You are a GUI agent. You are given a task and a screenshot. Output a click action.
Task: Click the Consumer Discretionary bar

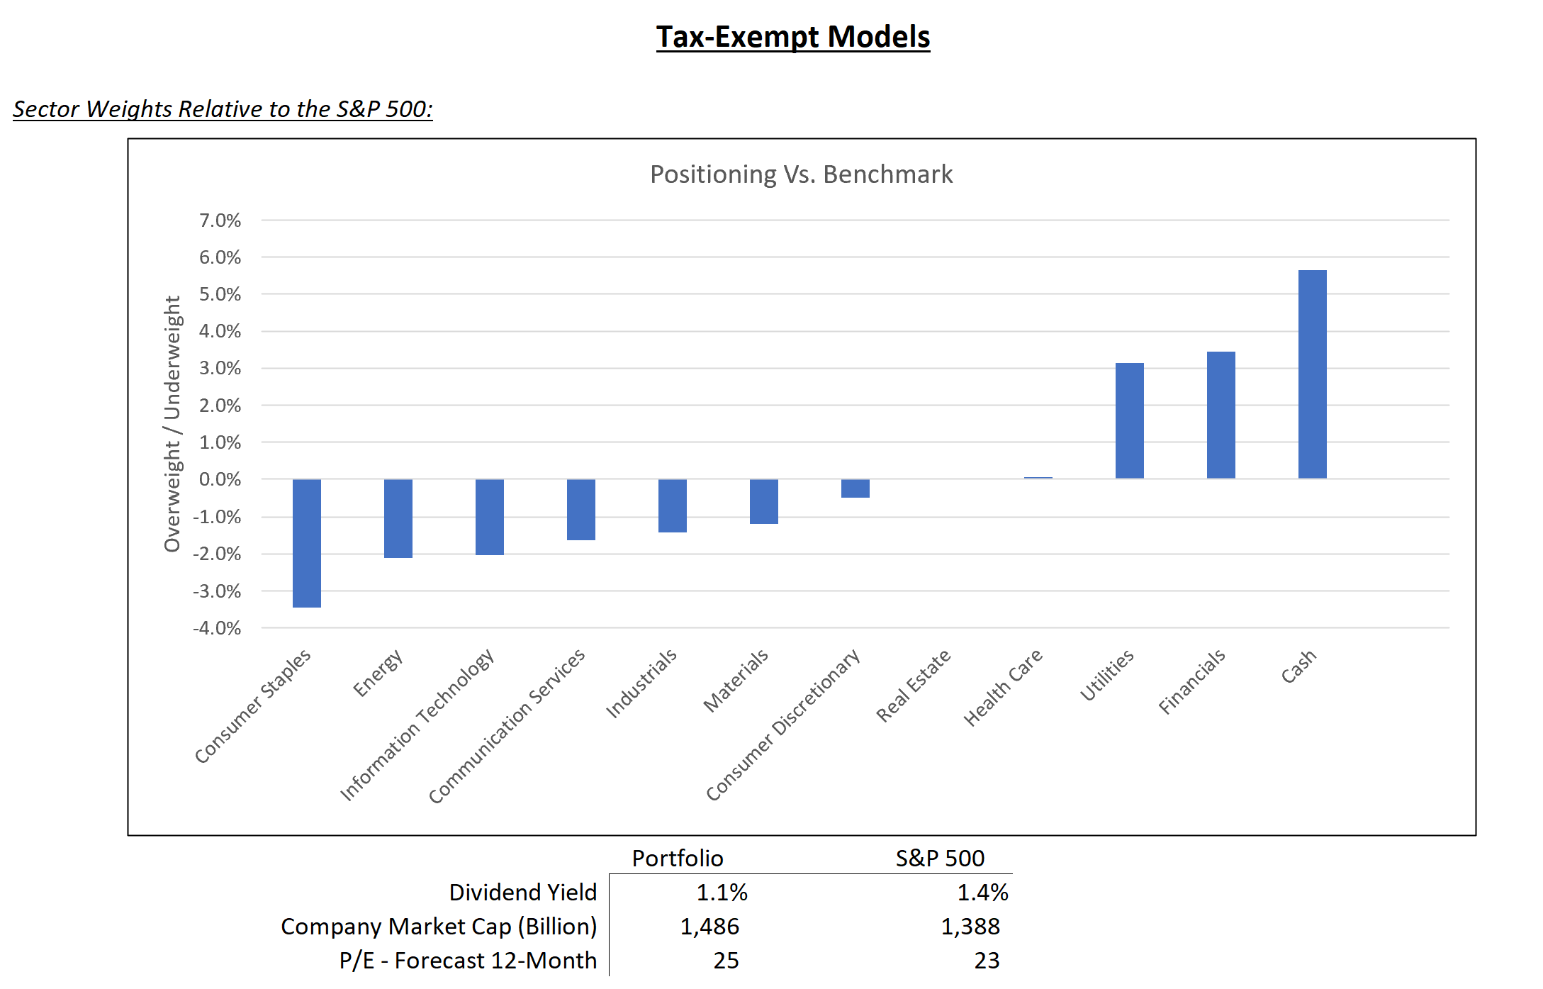[x=855, y=488]
